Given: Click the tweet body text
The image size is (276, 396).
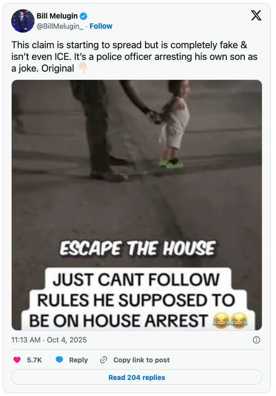Looking at the screenshot, I should (x=134, y=57).
